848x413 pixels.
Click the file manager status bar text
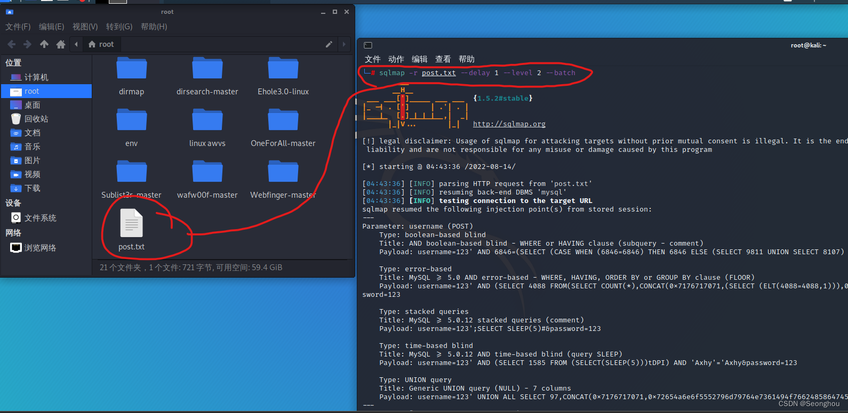191,268
